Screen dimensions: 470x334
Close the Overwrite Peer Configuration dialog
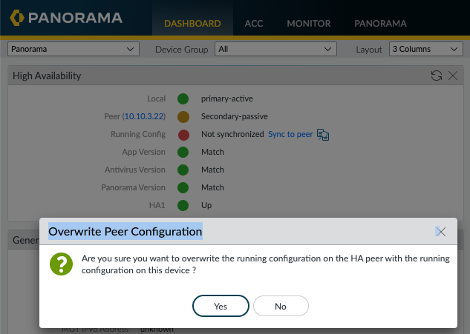point(440,232)
